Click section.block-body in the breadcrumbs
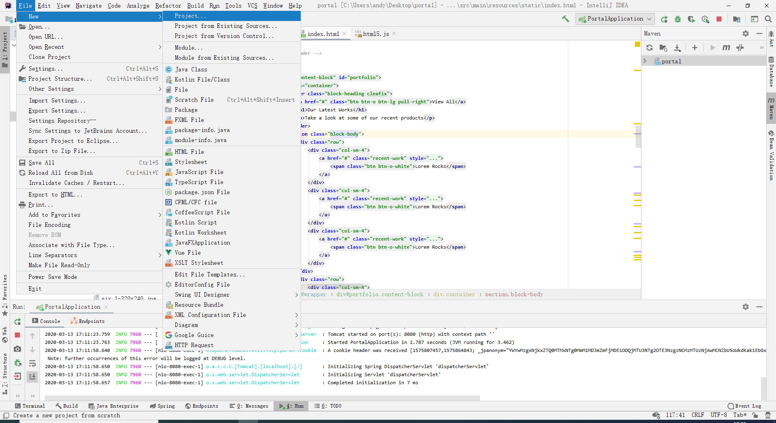The height and width of the screenshot is (423, 776). coord(514,294)
